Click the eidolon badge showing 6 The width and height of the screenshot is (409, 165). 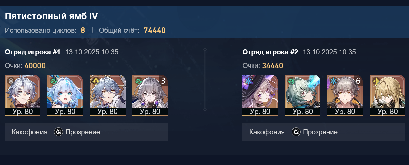point(358,81)
